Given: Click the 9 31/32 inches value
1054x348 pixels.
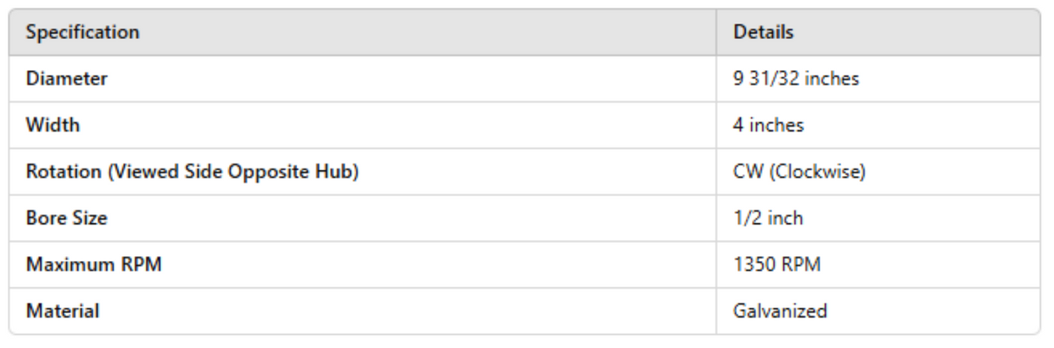Looking at the screenshot, I should click(796, 79).
